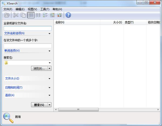The height and width of the screenshot is (126, 162).
Task: Click the XSearch title bar app icon
Action: tap(4, 4)
